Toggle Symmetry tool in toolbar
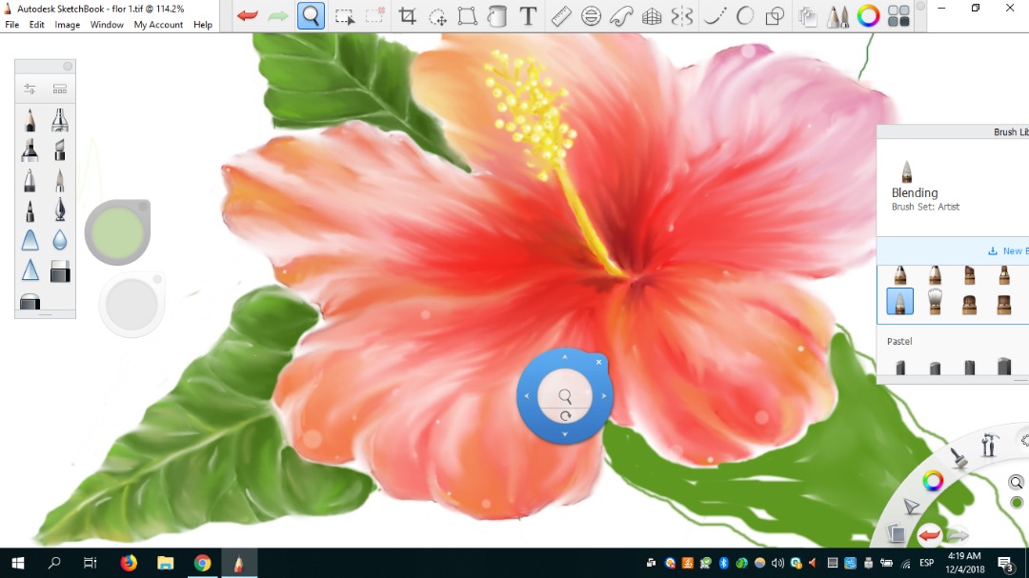1029x578 pixels. tap(682, 16)
